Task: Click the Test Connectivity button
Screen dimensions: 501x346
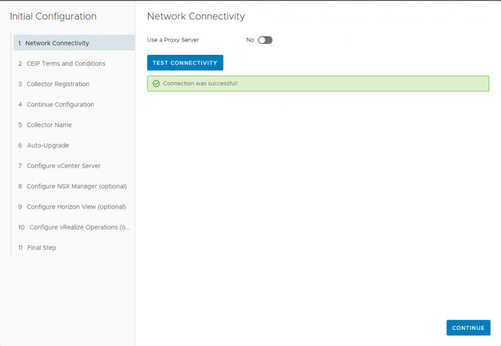Action: (185, 63)
